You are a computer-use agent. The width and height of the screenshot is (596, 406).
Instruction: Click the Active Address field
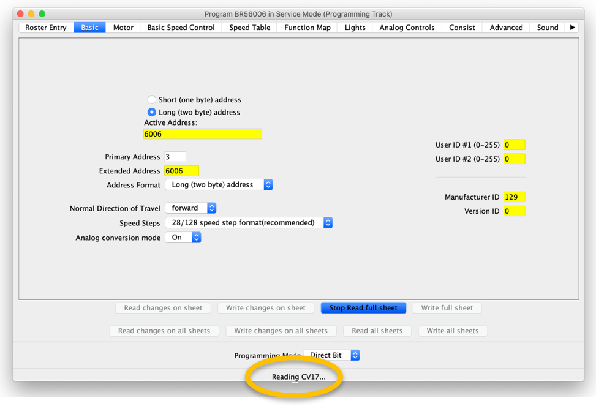click(x=203, y=134)
